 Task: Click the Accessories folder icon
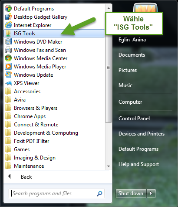[8, 92]
